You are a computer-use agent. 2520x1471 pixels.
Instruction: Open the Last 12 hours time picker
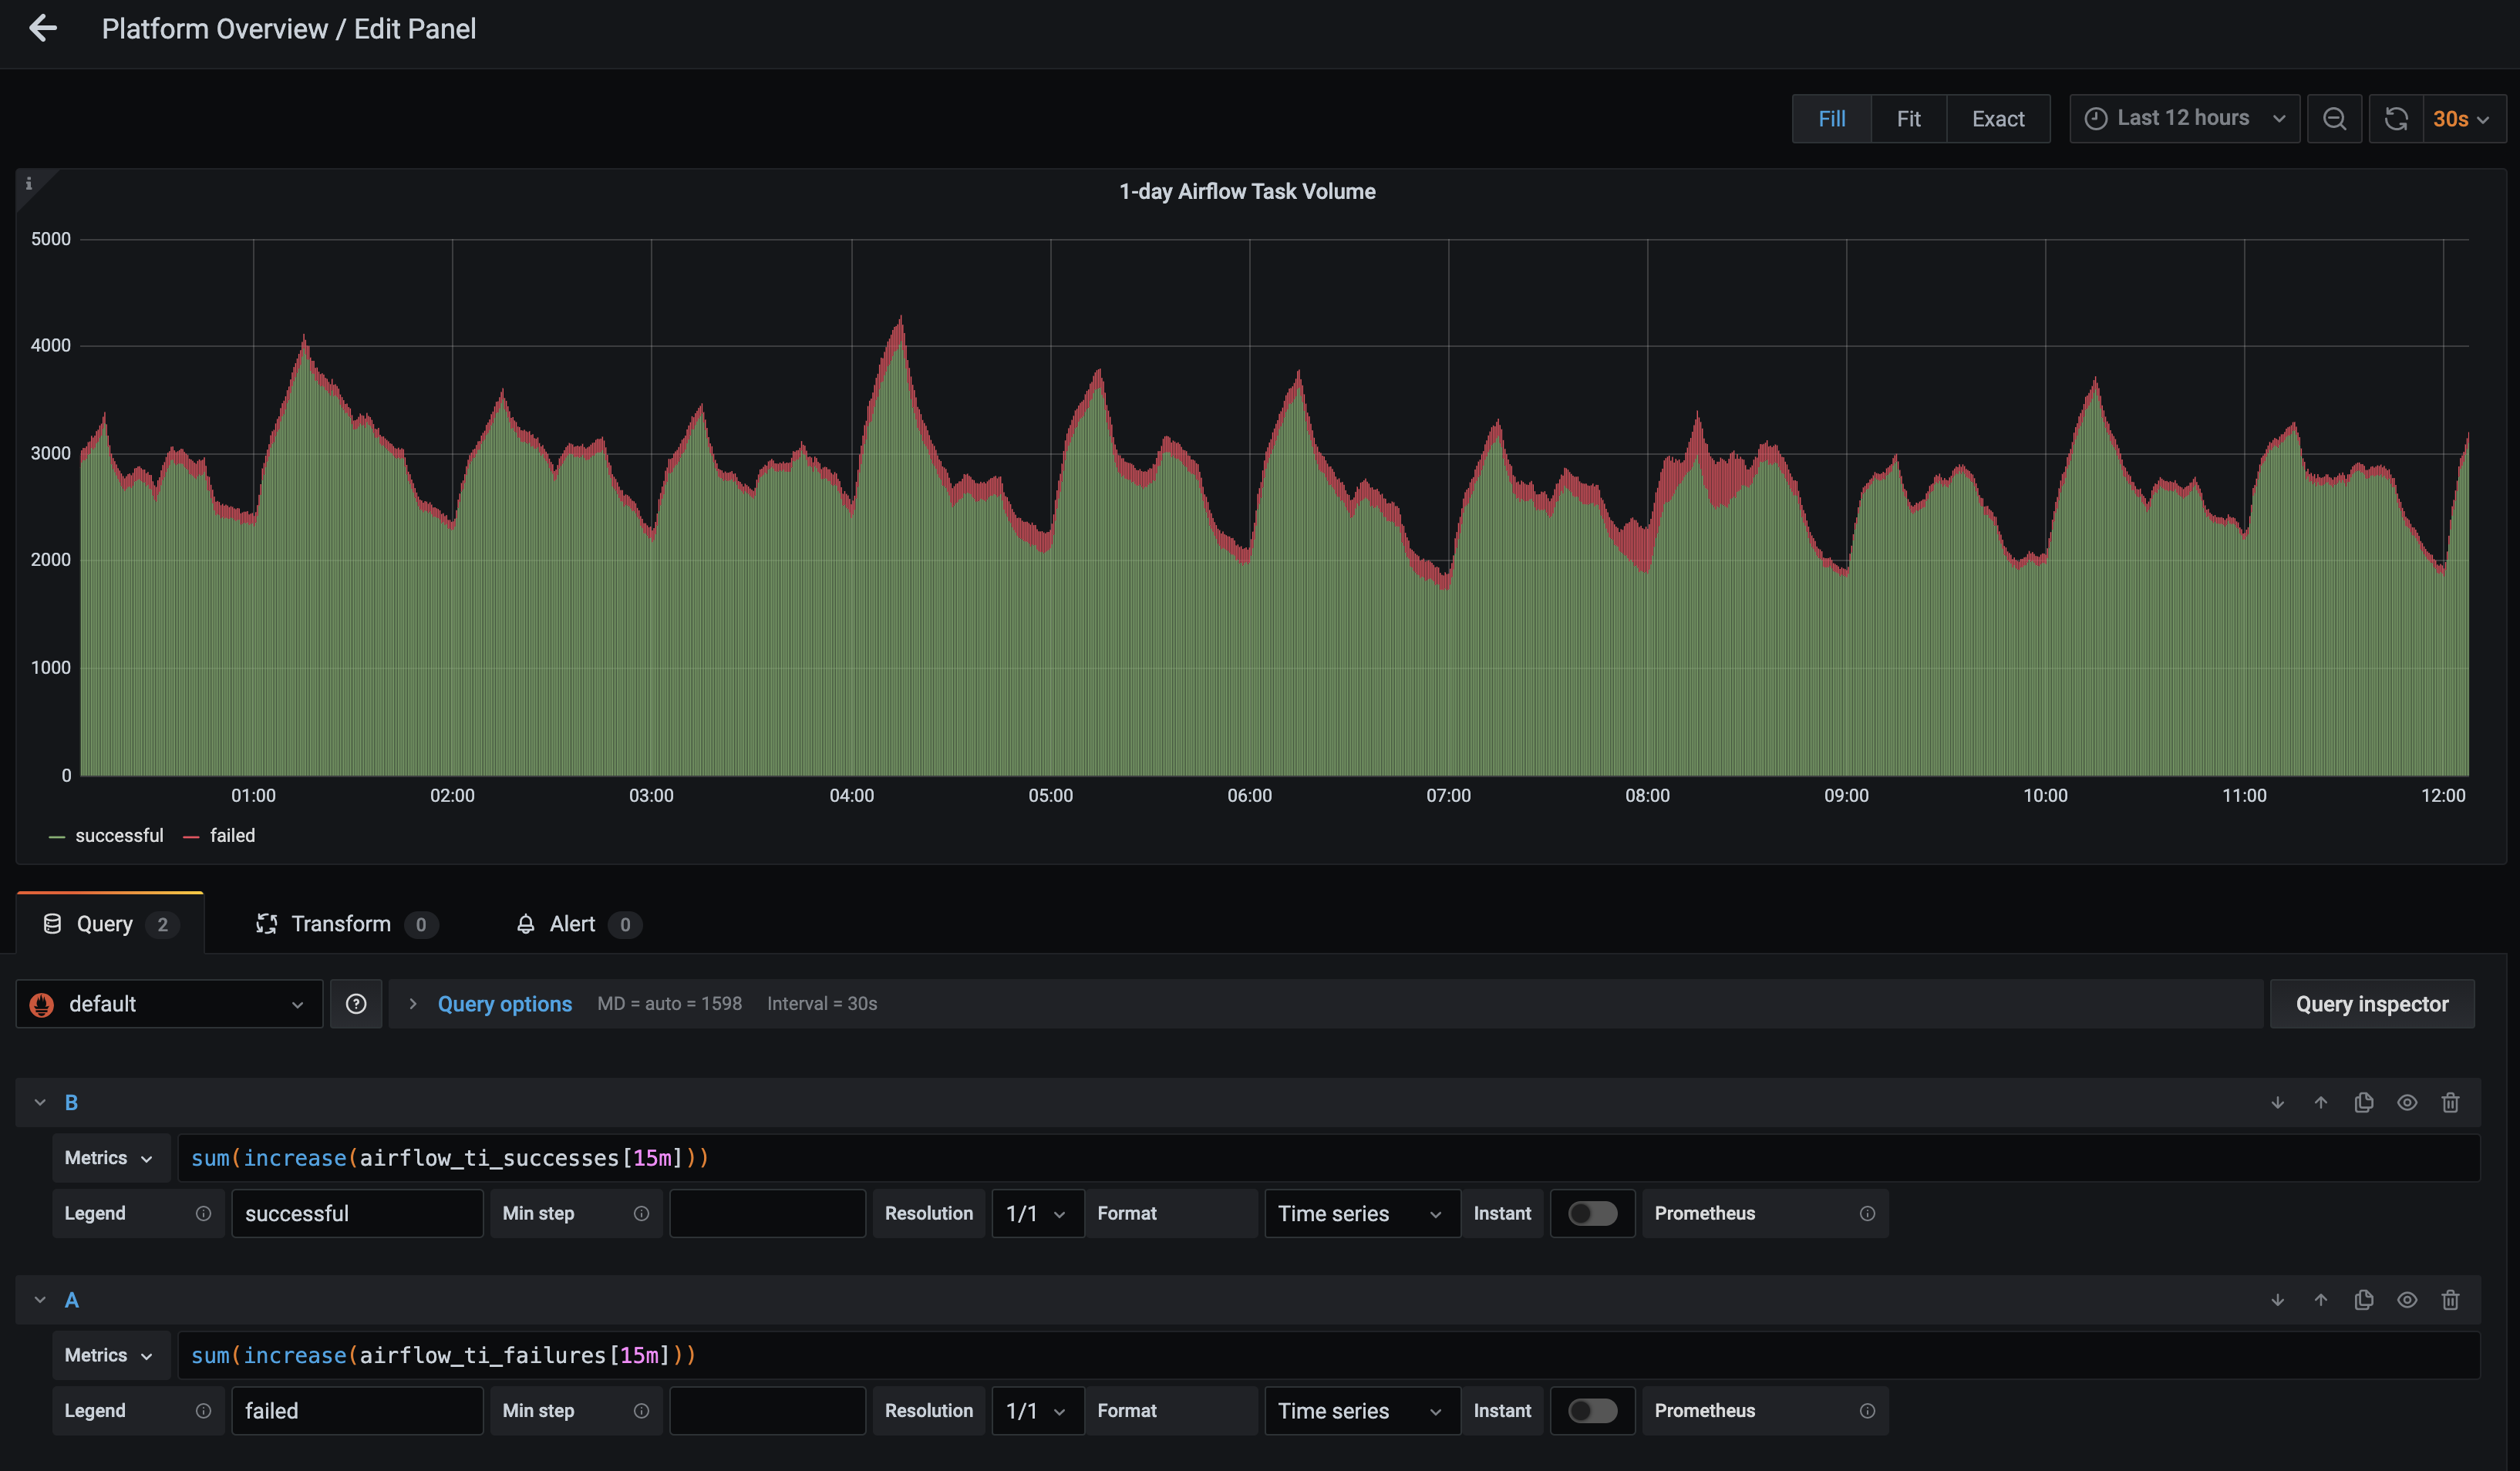click(x=2183, y=119)
